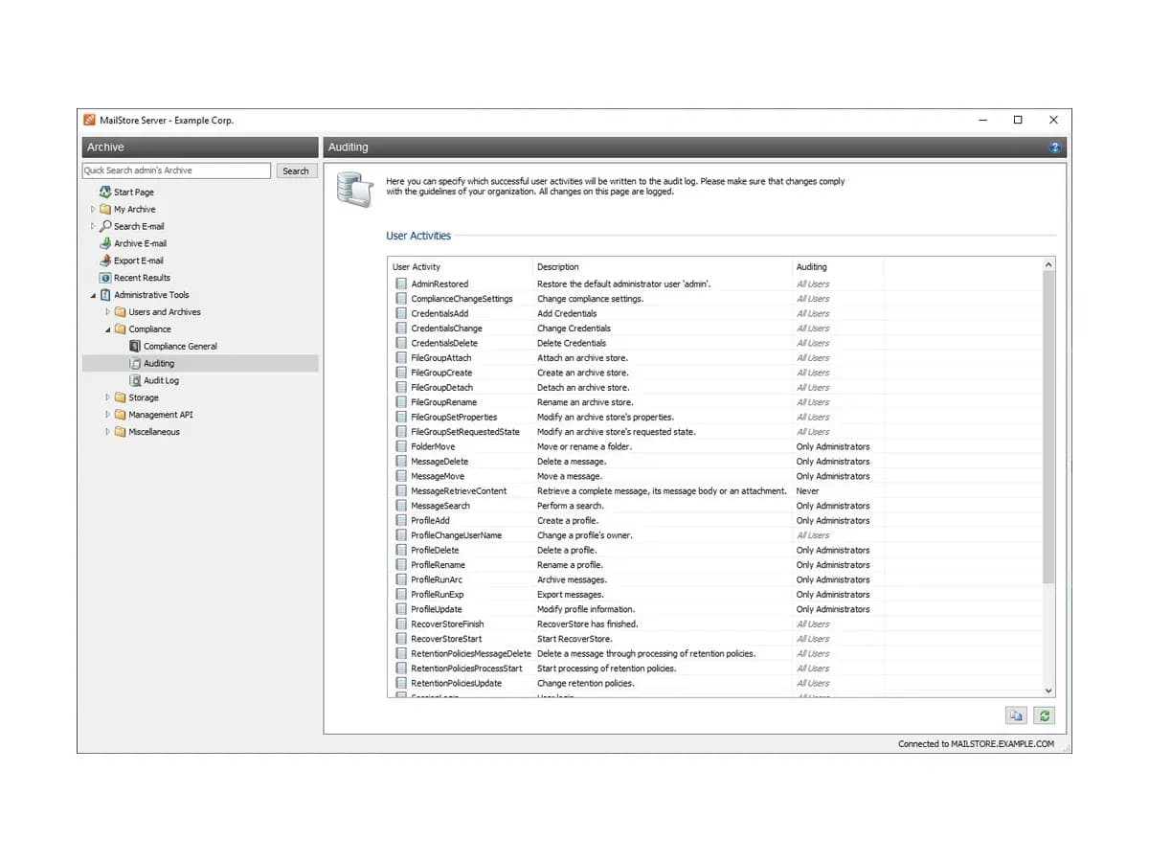Select the ProfileChangeUserName activity row

click(x=715, y=535)
